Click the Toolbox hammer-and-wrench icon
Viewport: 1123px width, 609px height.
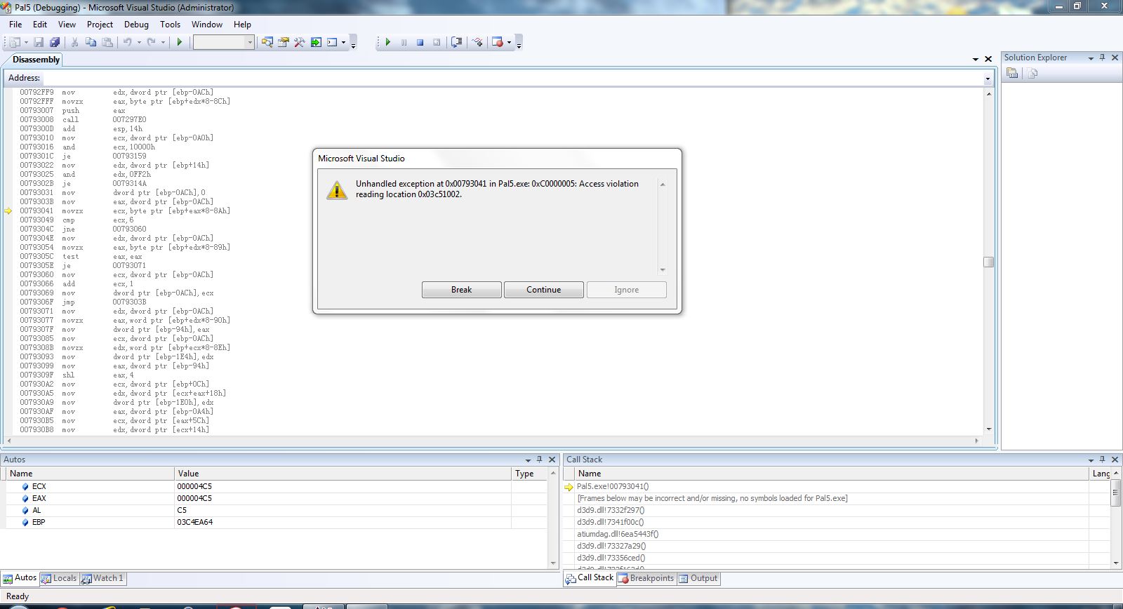[x=300, y=43]
